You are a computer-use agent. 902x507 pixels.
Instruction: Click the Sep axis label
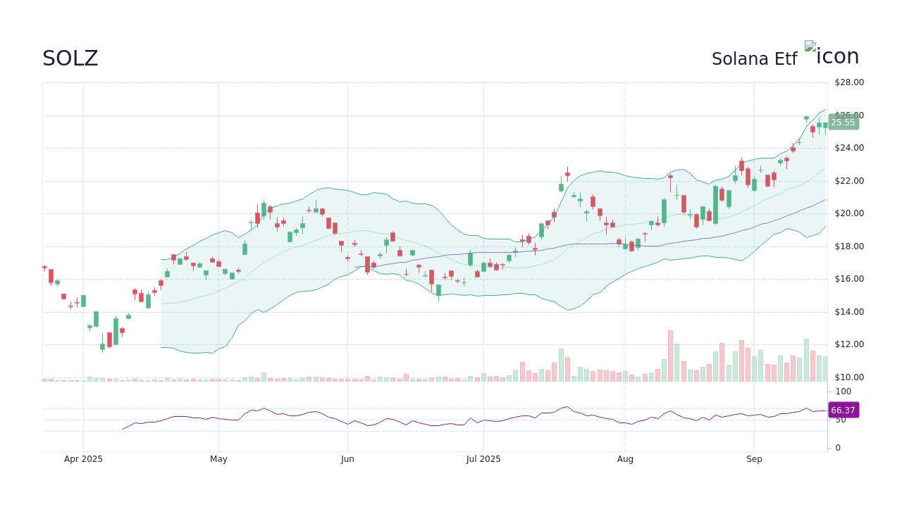[754, 458]
